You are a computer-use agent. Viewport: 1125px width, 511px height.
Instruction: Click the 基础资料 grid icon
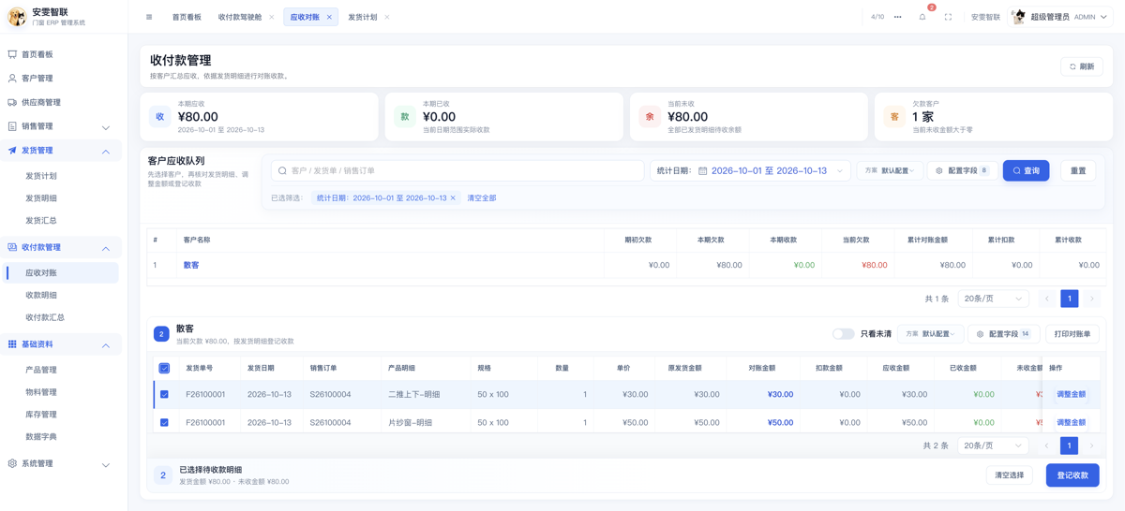[x=12, y=344]
